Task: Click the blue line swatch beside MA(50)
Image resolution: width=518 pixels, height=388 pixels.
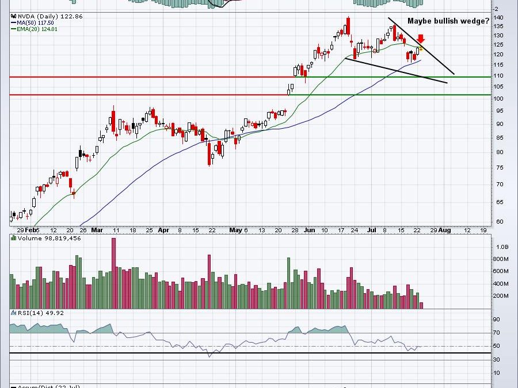Action: coord(14,23)
